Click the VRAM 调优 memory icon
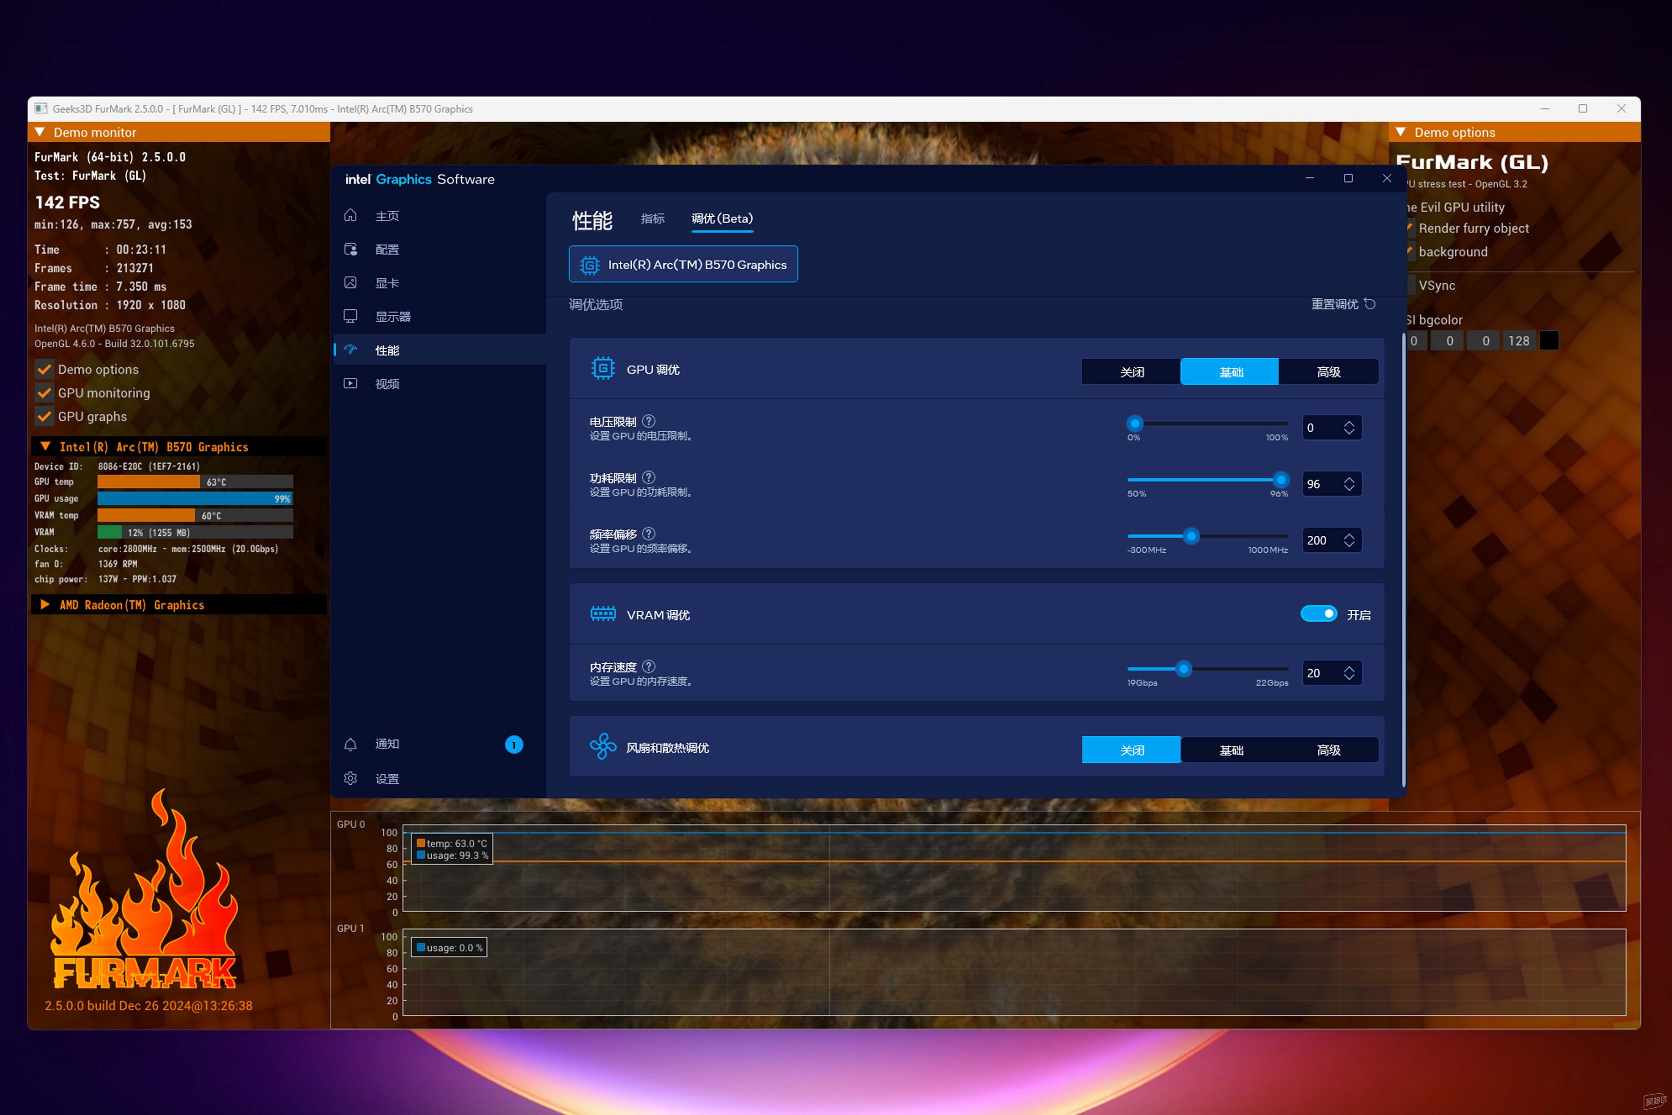Screen dimensions: 1672x1115 [x=603, y=614]
